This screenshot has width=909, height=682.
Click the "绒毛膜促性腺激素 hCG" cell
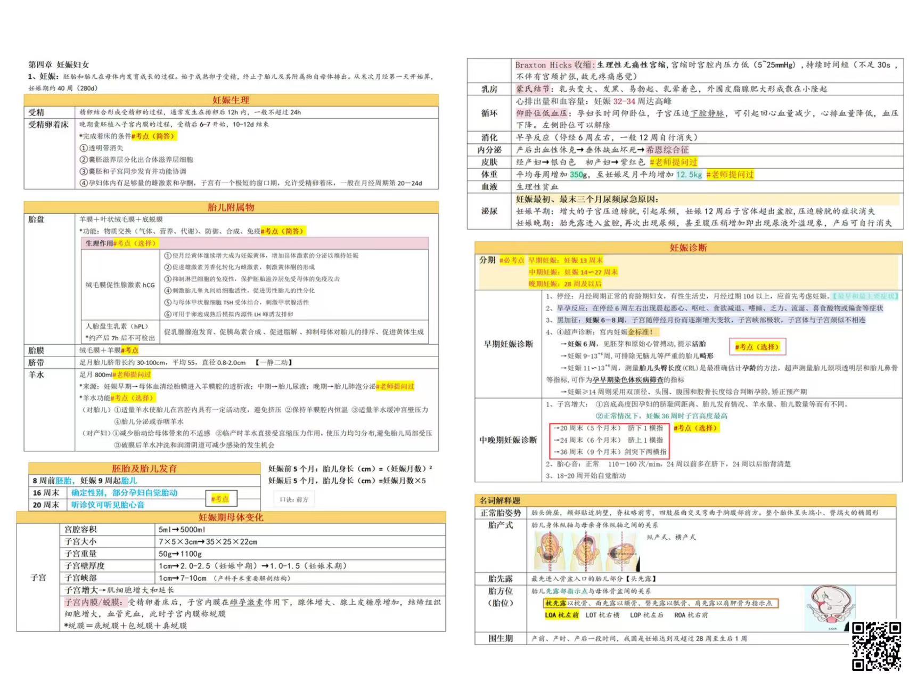(x=120, y=285)
